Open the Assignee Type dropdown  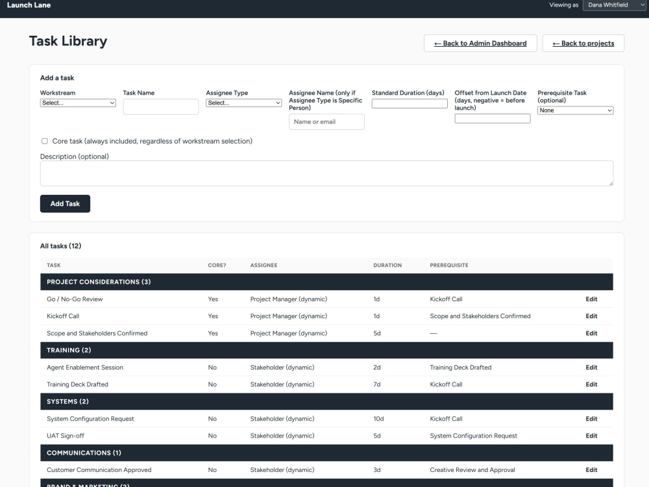(x=244, y=103)
